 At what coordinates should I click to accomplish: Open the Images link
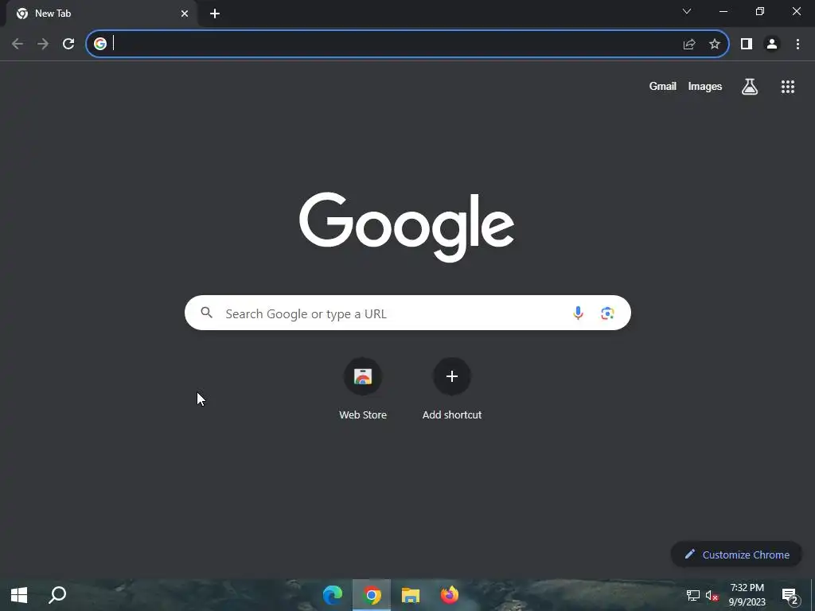(x=705, y=86)
